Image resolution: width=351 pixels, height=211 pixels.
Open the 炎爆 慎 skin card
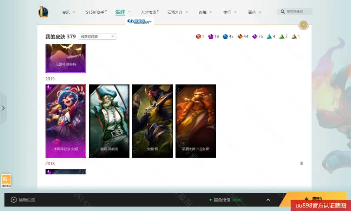[x=152, y=121]
